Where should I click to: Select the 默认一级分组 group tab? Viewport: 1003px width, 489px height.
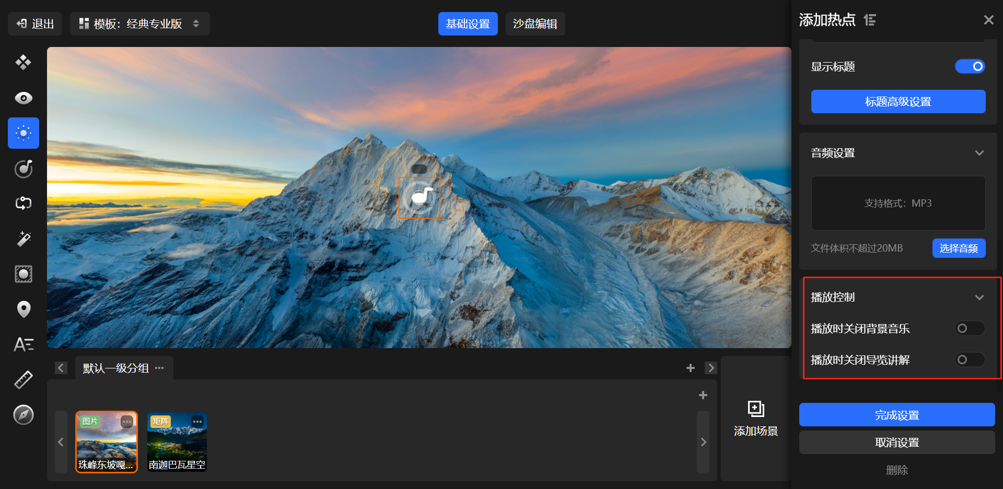pos(116,368)
